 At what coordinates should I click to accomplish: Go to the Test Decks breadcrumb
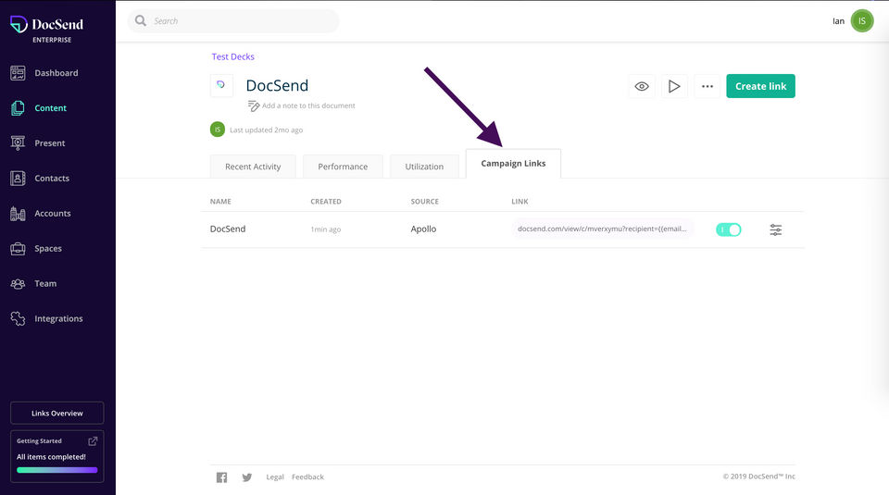pyautogui.click(x=233, y=56)
